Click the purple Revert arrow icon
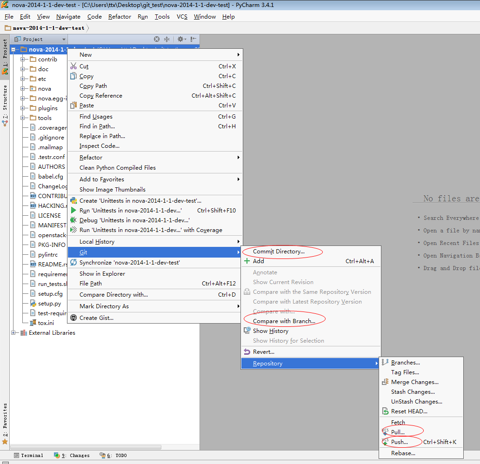The width and height of the screenshot is (480, 464). pyautogui.click(x=247, y=351)
